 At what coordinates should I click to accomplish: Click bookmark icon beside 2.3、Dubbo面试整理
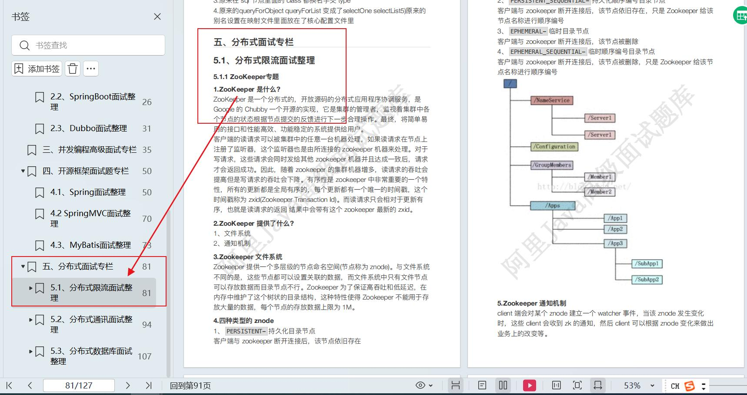tap(40, 129)
